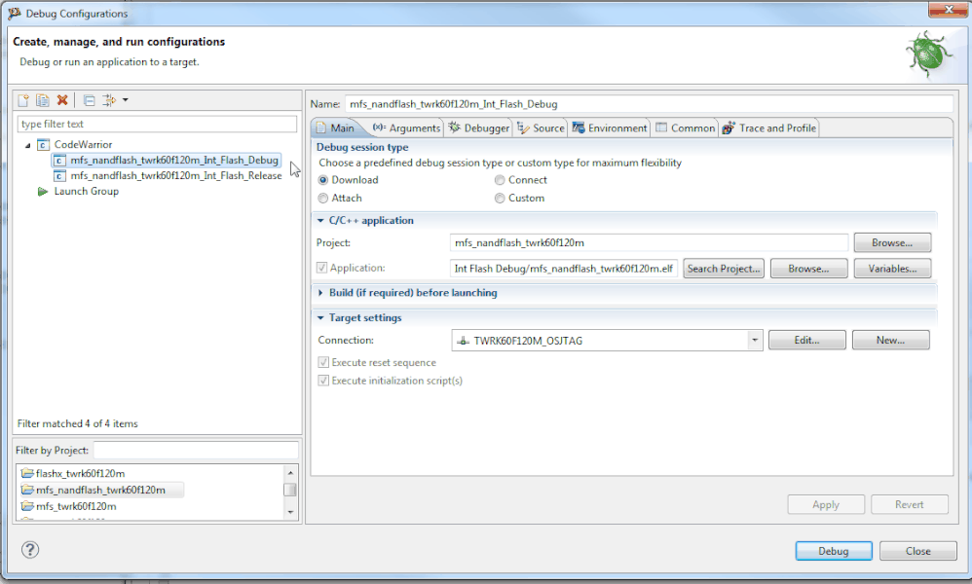Toggle the Application checkbox
The width and height of the screenshot is (972, 584).
coord(321,268)
